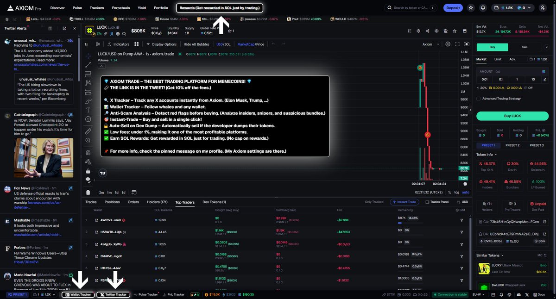Close the Twitter Alerts panel
Screen dimensions: 556x299
tap(75, 28)
